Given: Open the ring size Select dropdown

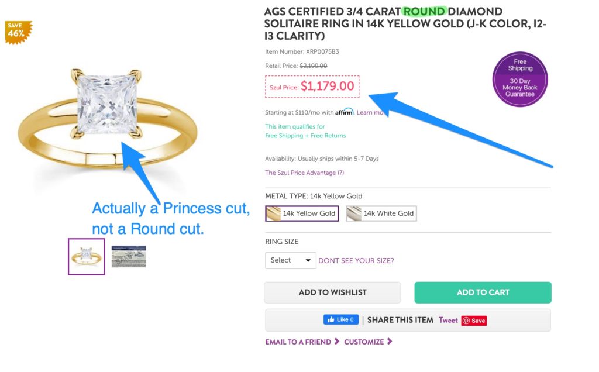Looking at the screenshot, I should (290, 260).
